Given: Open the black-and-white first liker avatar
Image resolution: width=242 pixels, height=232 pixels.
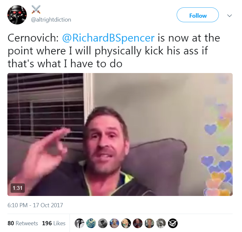Looking at the screenshot, I should (79, 223).
